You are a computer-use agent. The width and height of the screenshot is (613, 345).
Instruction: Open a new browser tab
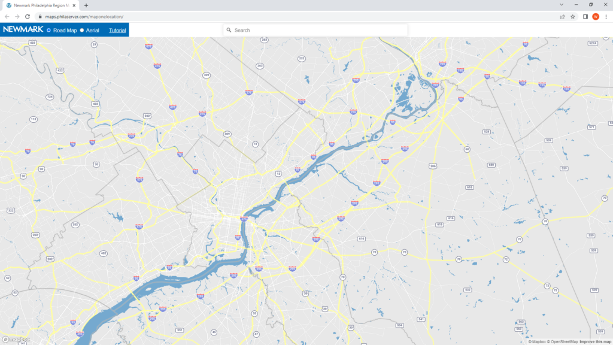[x=86, y=5]
